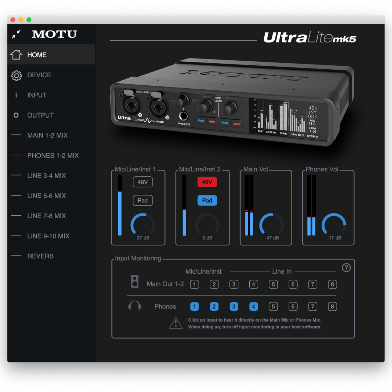
Task: Disable Phones monitoring for input 4
Action: [253, 306]
